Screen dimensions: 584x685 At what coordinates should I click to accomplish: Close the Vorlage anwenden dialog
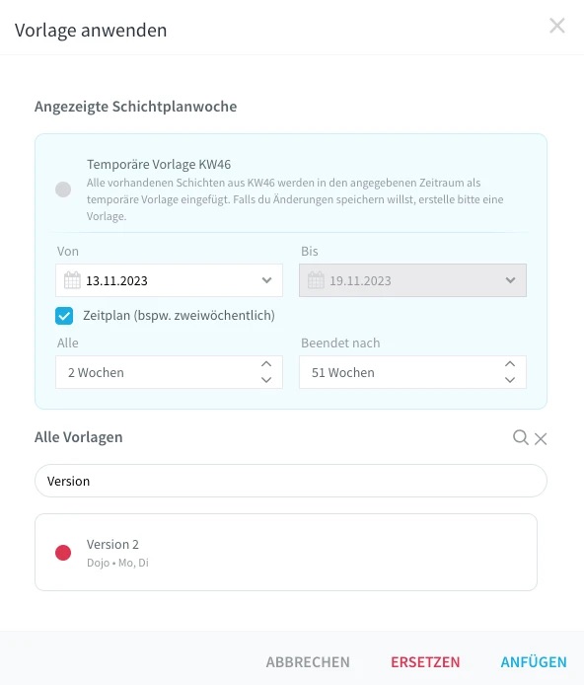tap(557, 26)
